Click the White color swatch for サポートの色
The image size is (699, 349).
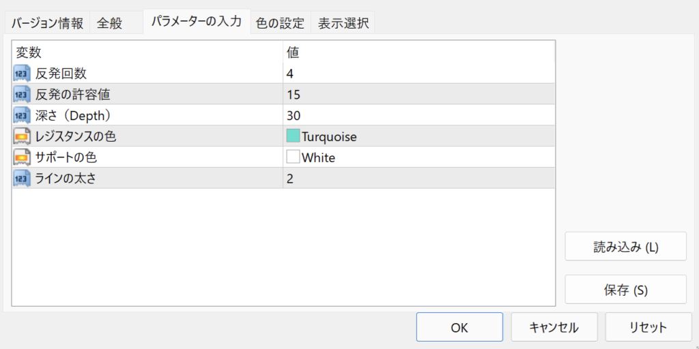point(293,157)
